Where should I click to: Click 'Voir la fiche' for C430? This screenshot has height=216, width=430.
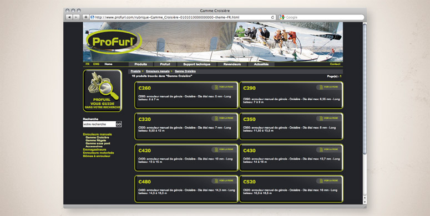tap(328, 150)
